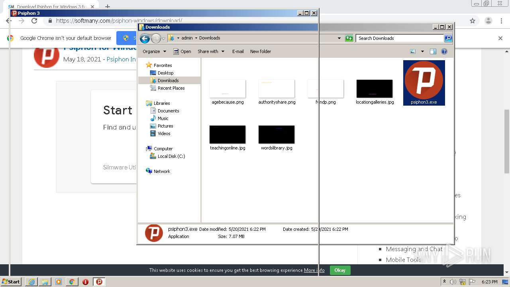This screenshot has height=287, width=510.
Task: Click the Opera taskbar icon
Action: coord(85,282)
